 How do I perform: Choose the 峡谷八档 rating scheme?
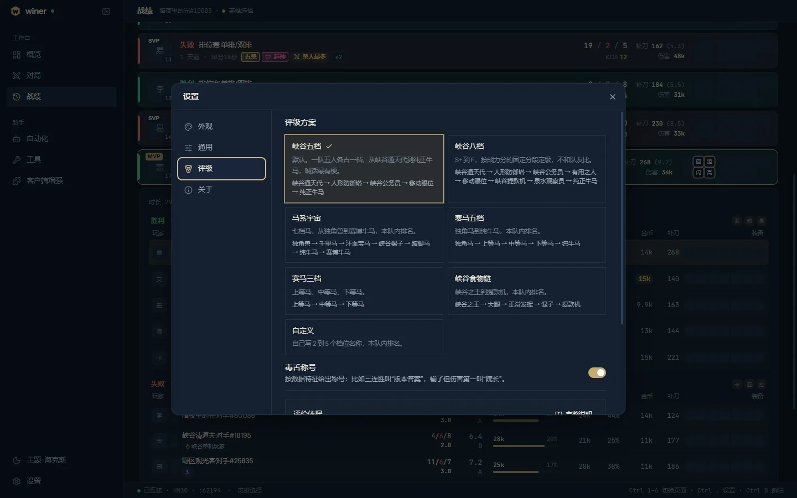[x=526, y=169]
